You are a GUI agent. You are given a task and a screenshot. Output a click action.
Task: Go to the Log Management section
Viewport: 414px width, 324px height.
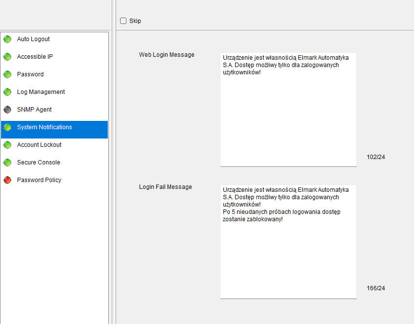tap(41, 92)
